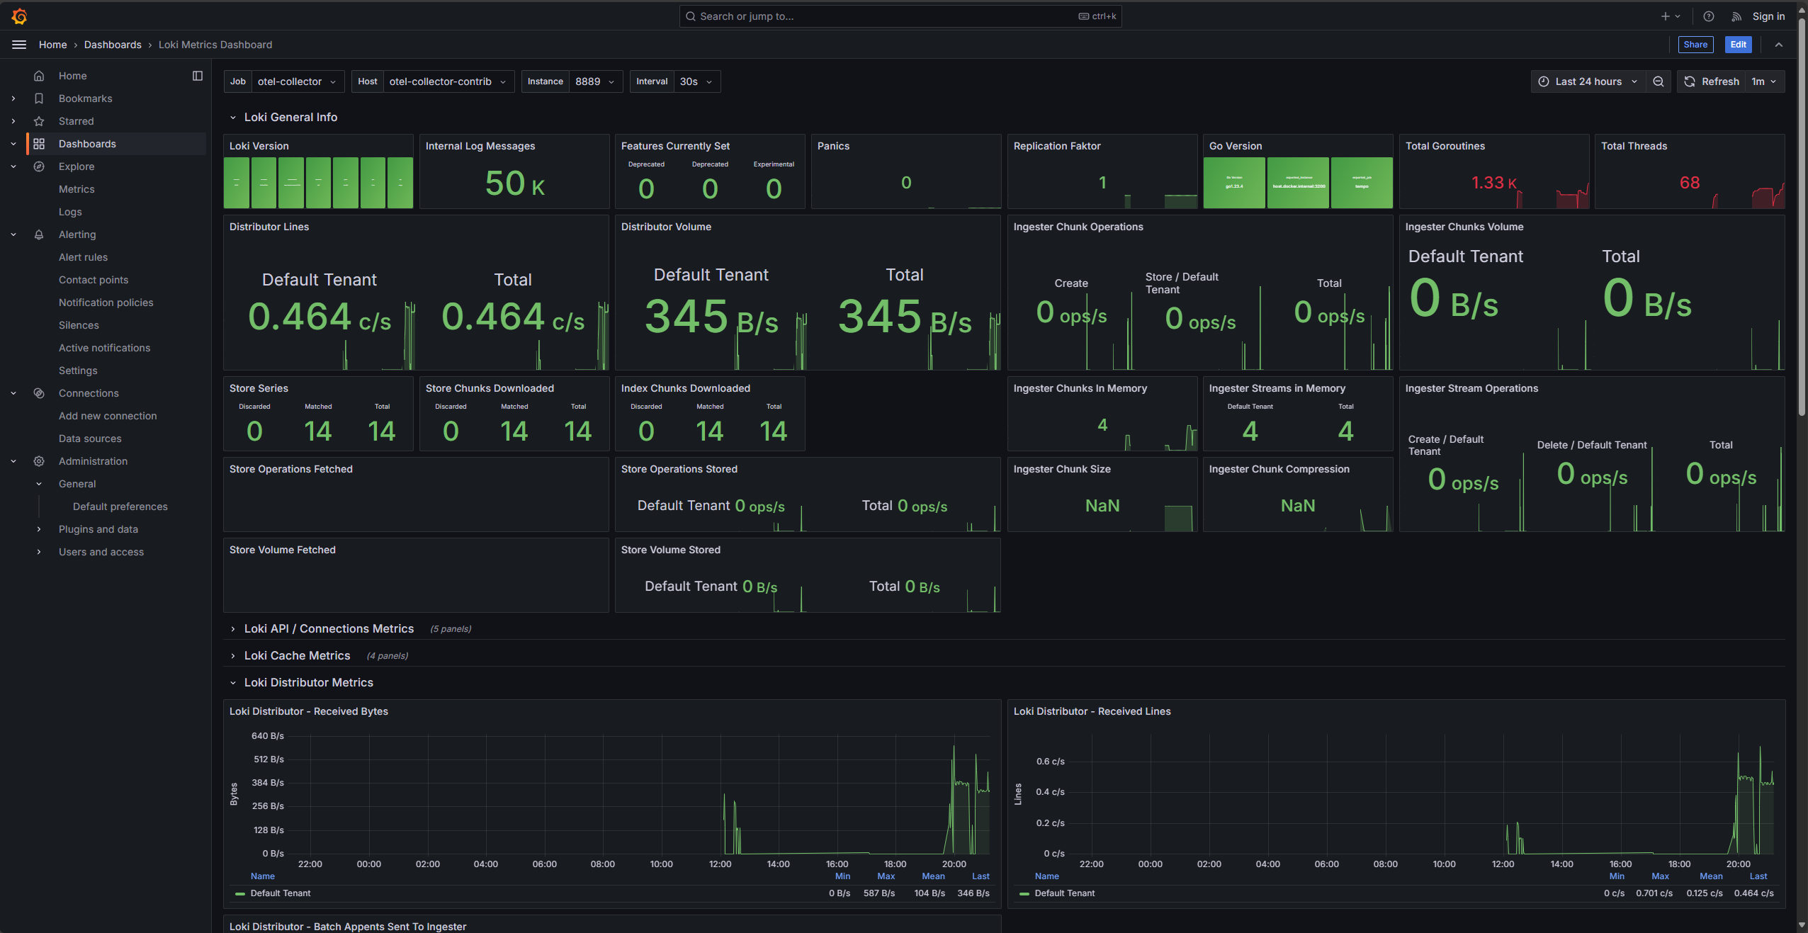The width and height of the screenshot is (1808, 933).
Task: Click the dock menu sidebar icon
Action: [198, 76]
